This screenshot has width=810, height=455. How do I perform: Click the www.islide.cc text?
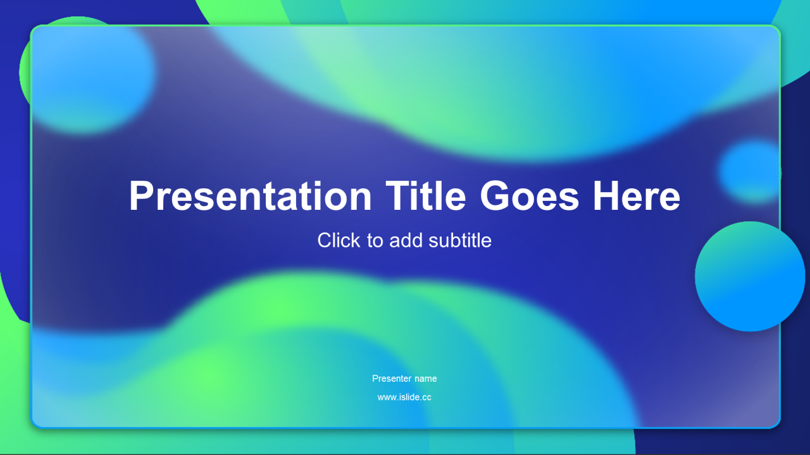[404, 397]
